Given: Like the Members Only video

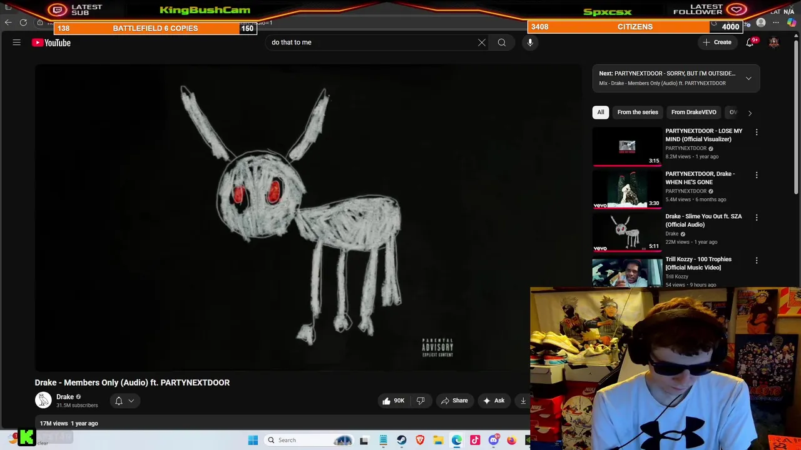Looking at the screenshot, I should pos(393,401).
